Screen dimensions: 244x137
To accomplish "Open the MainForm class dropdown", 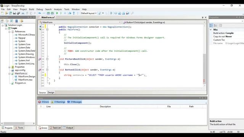I will pos(120,22).
